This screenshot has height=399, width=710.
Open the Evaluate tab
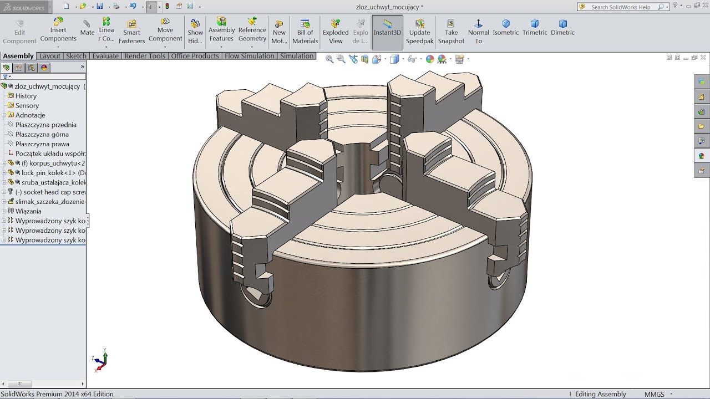click(105, 56)
